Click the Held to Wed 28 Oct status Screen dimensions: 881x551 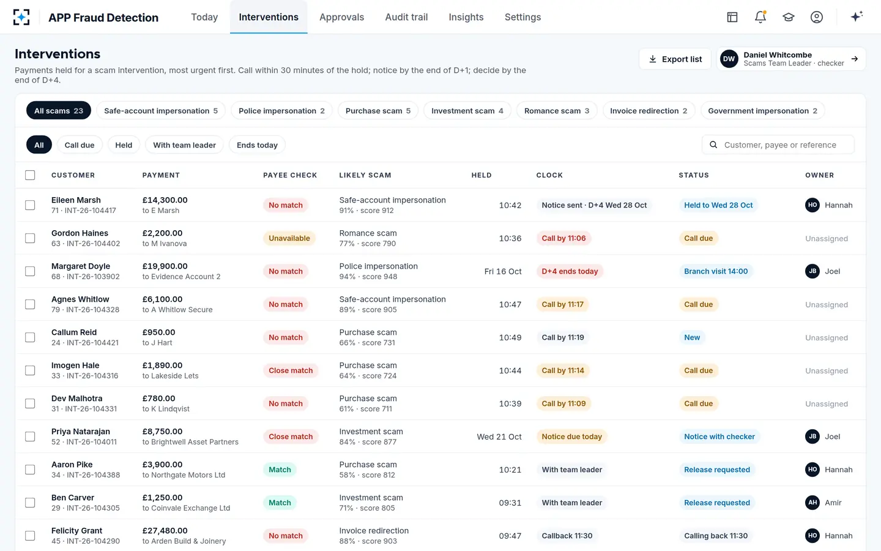[718, 205]
